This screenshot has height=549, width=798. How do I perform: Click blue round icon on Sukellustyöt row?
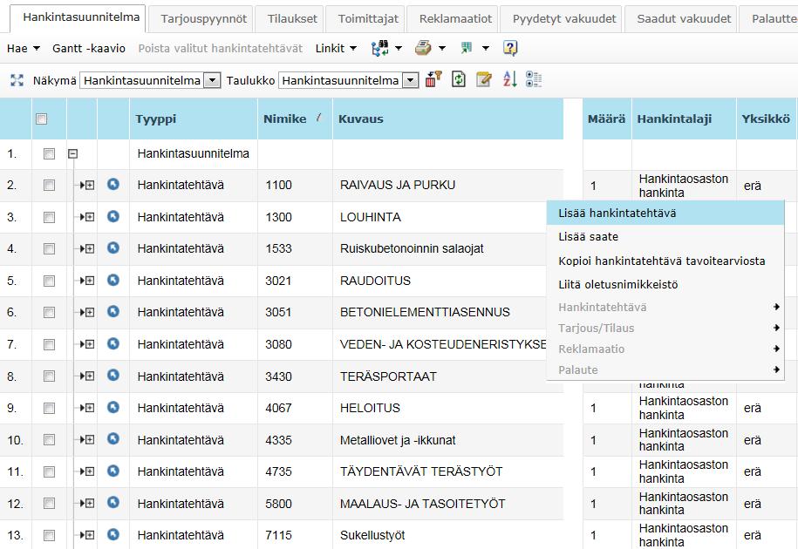click(113, 535)
